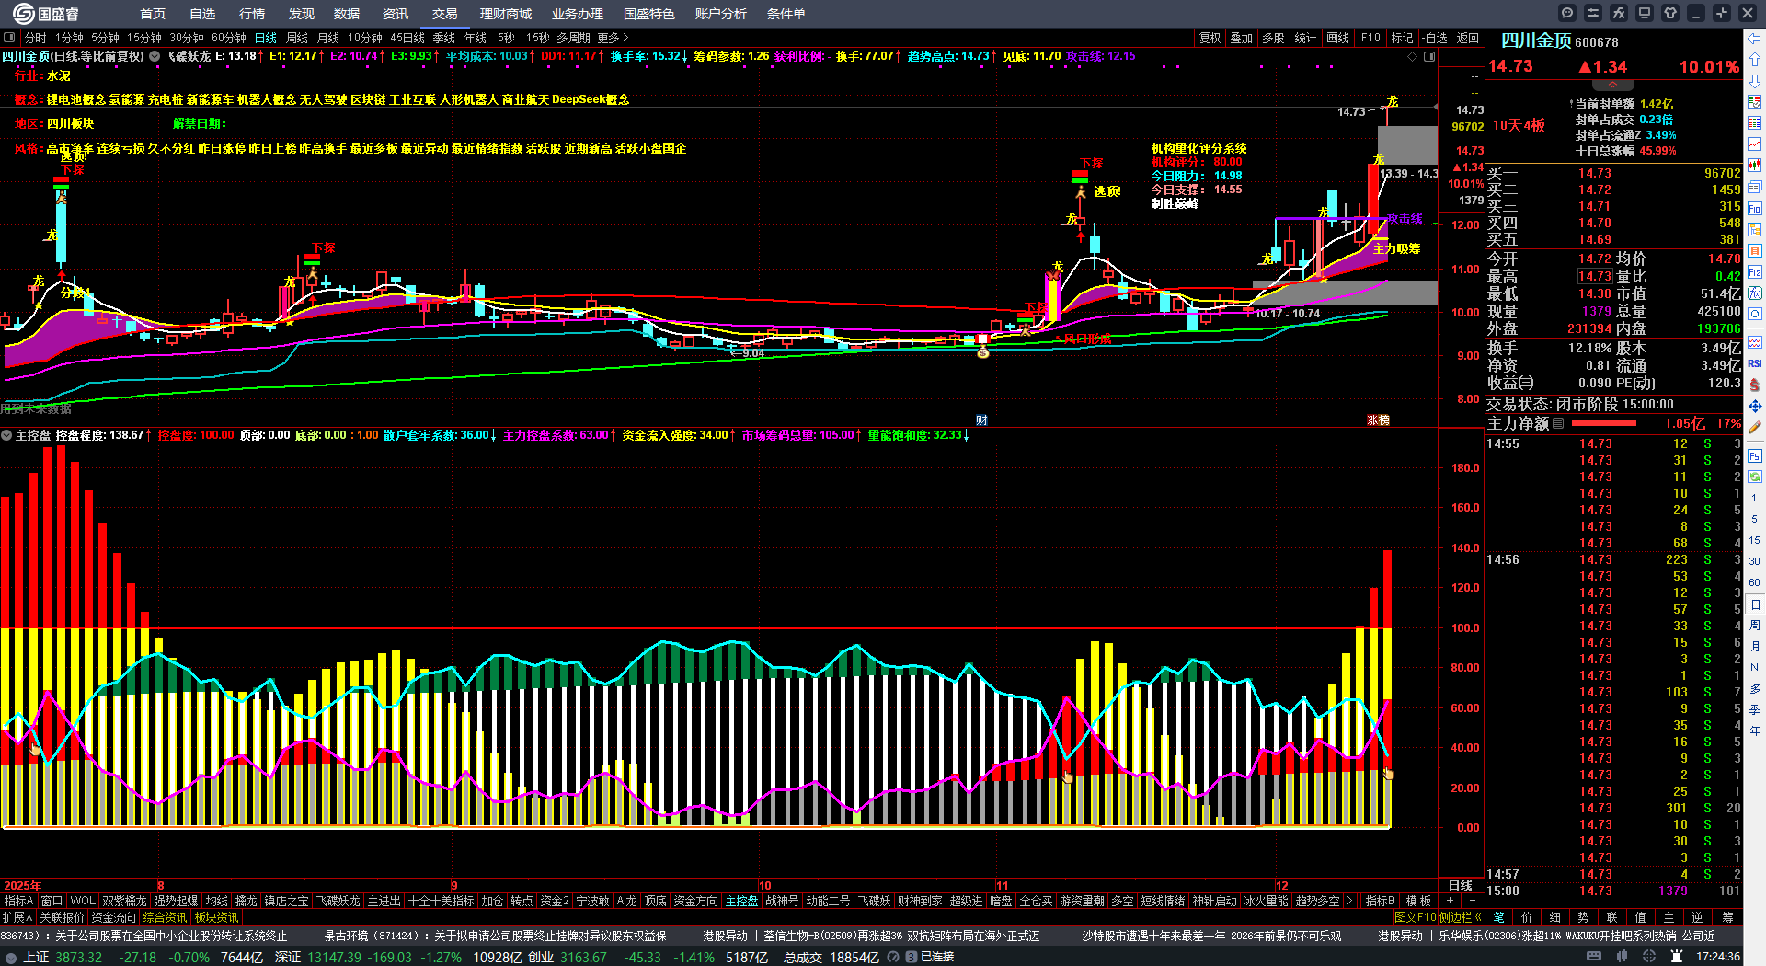Click the chart window toggle icon beside diamond
Viewport: 1766px width, 966px height.
1429,57
